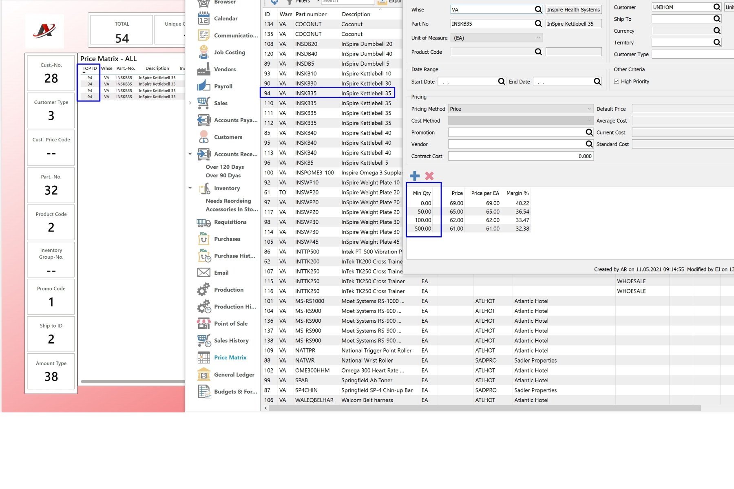Screen dimensions: 734x489
Task: Collapse the Inventory tree chevron
Action: tap(190, 188)
